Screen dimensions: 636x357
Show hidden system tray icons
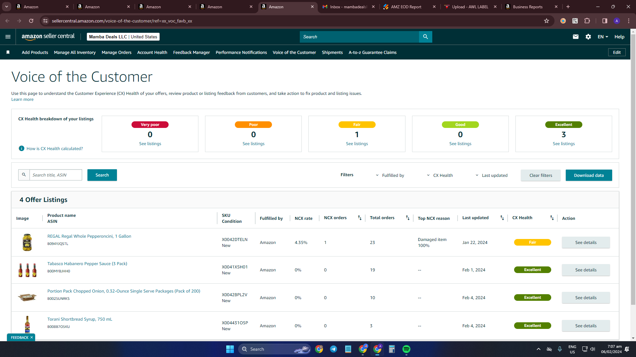click(x=539, y=349)
